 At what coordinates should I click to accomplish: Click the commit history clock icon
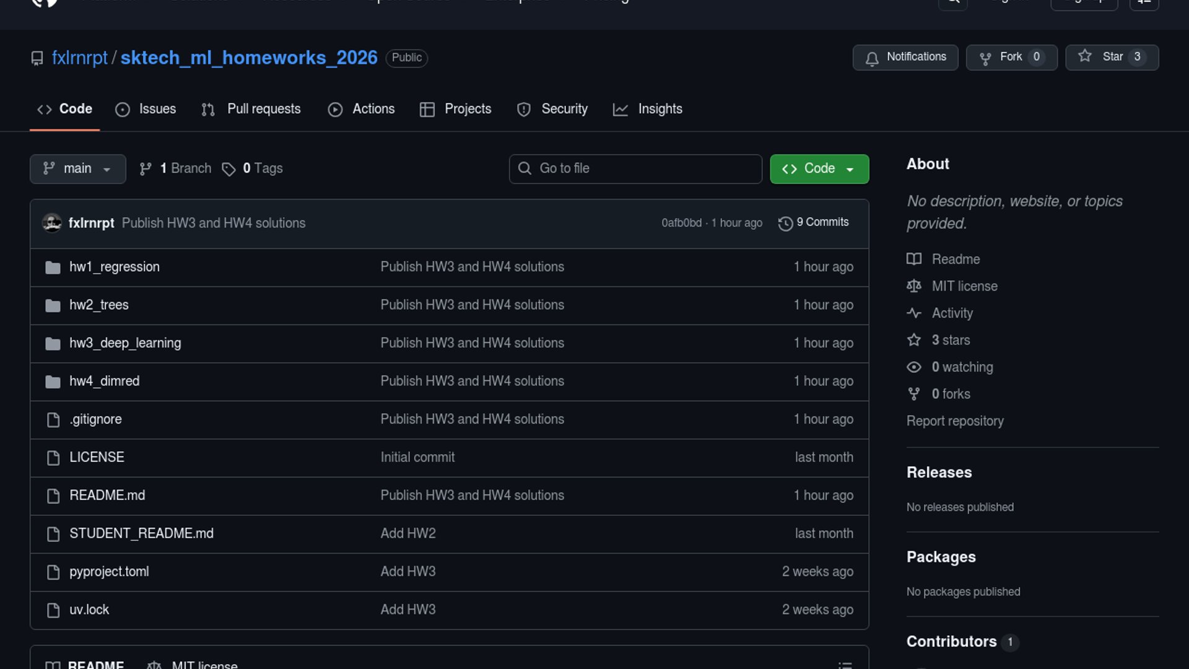[x=785, y=223]
